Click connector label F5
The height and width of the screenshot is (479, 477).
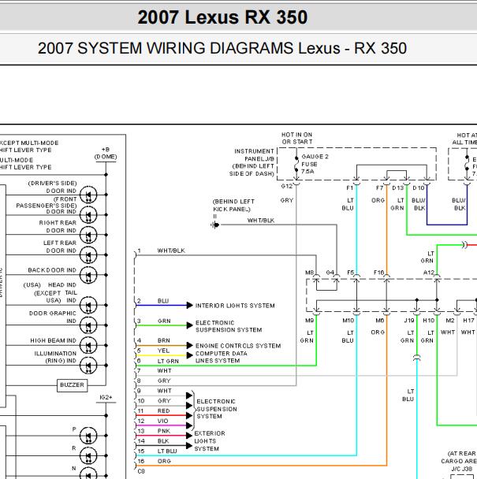point(350,273)
